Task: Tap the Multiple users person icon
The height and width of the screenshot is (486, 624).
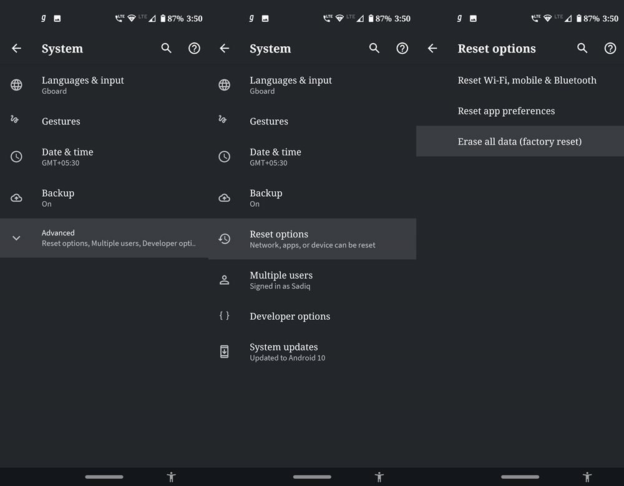Action: 225,280
